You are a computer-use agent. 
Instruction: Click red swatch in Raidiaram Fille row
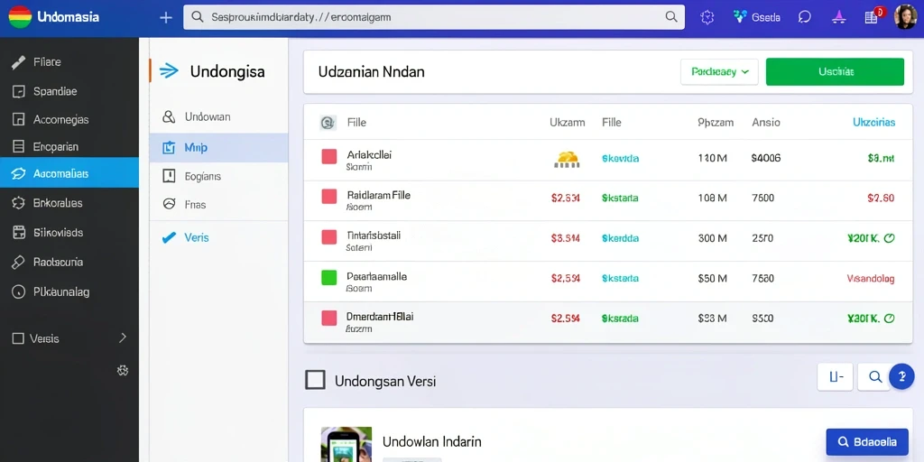[328, 196]
